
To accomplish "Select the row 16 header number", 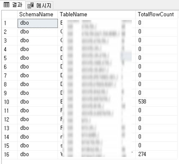I will 10,155.
